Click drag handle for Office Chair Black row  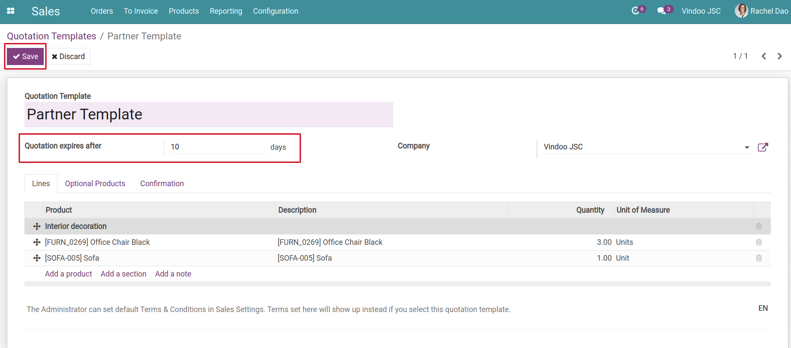pos(37,242)
